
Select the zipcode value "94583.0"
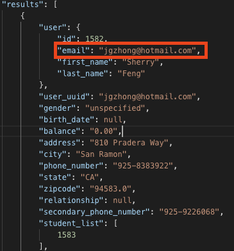[110, 189]
